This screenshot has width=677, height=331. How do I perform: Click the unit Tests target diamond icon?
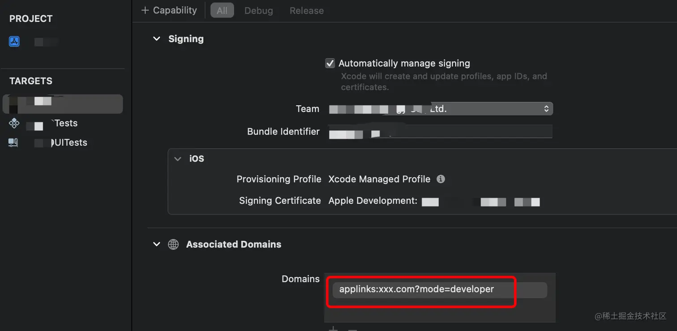click(x=14, y=123)
